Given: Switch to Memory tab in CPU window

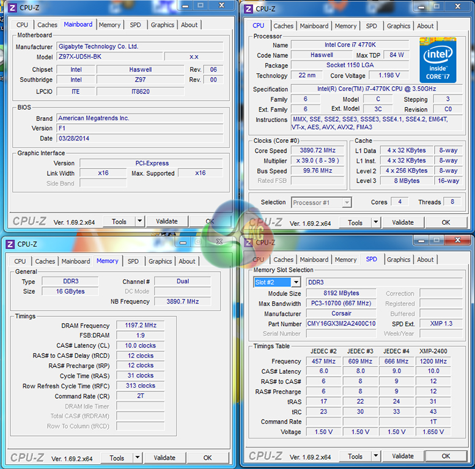Looking at the screenshot, I should pos(345,26).
